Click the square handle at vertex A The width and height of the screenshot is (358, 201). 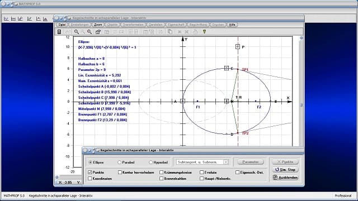click(x=182, y=101)
